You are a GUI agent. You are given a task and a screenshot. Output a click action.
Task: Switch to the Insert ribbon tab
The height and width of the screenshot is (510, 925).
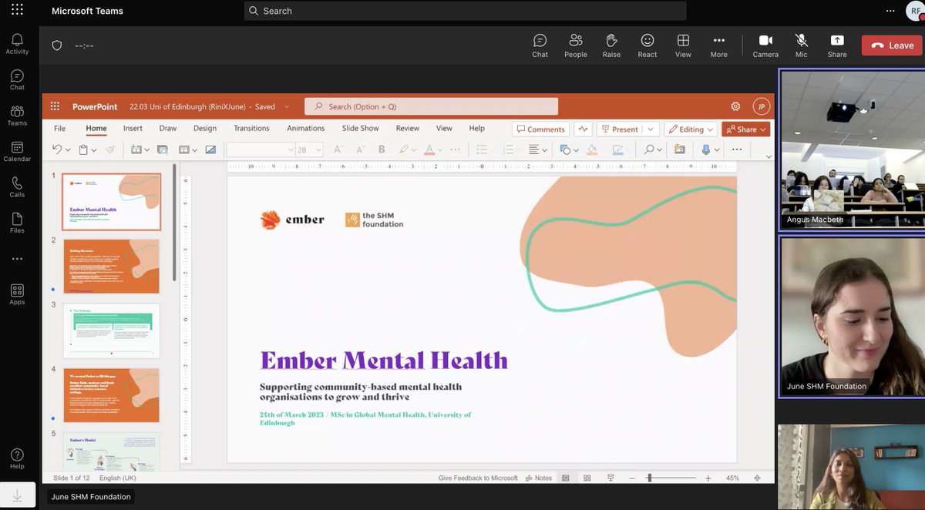[133, 129]
